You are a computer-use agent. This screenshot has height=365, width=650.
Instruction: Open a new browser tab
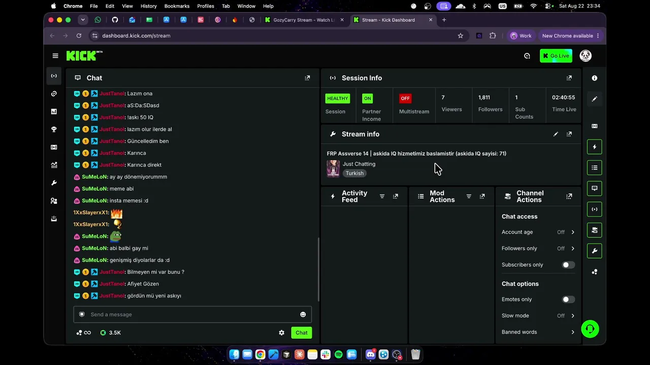(x=444, y=20)
